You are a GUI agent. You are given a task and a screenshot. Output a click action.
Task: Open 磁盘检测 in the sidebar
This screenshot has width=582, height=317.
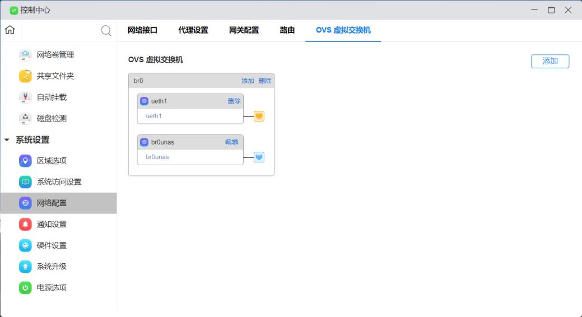(x=52, y=119)
